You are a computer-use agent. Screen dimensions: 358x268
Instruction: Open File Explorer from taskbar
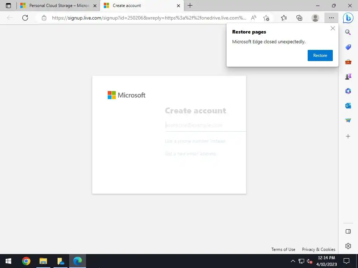click(x=43, y=261)
